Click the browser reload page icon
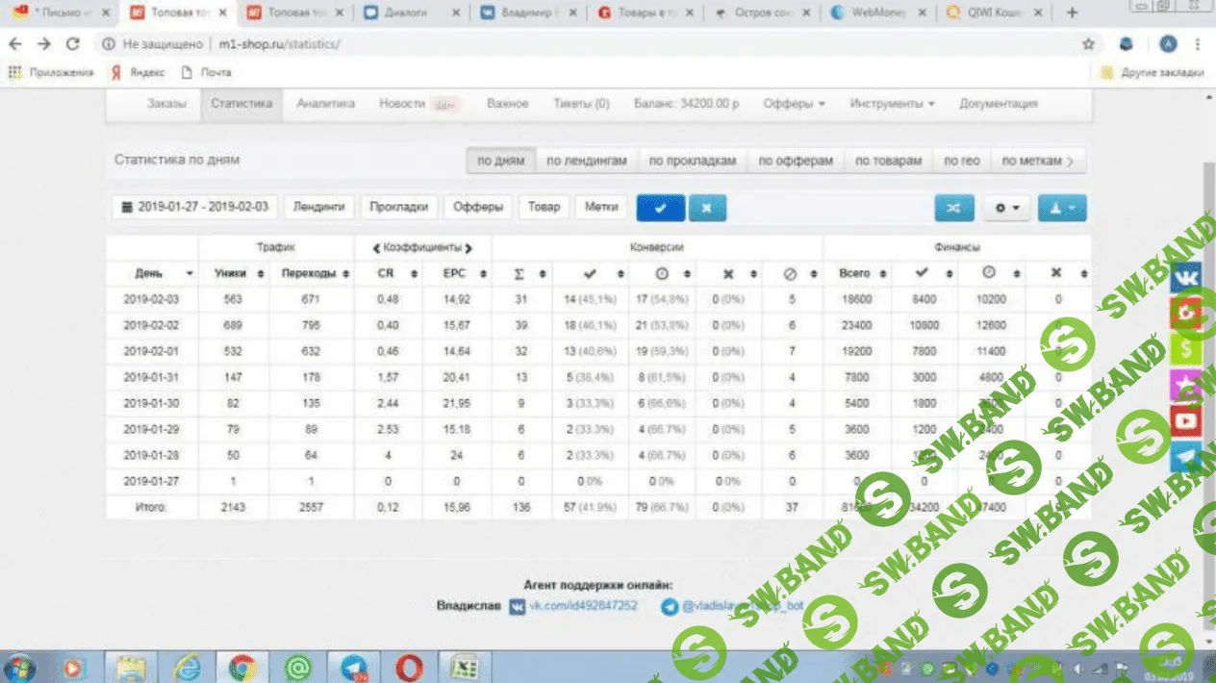This screenshot has width=1216, height=683. point(72,44)
